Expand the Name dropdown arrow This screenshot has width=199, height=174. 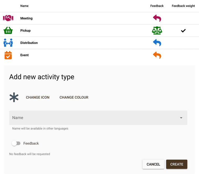pyautogui.click(x=181, y=118)
